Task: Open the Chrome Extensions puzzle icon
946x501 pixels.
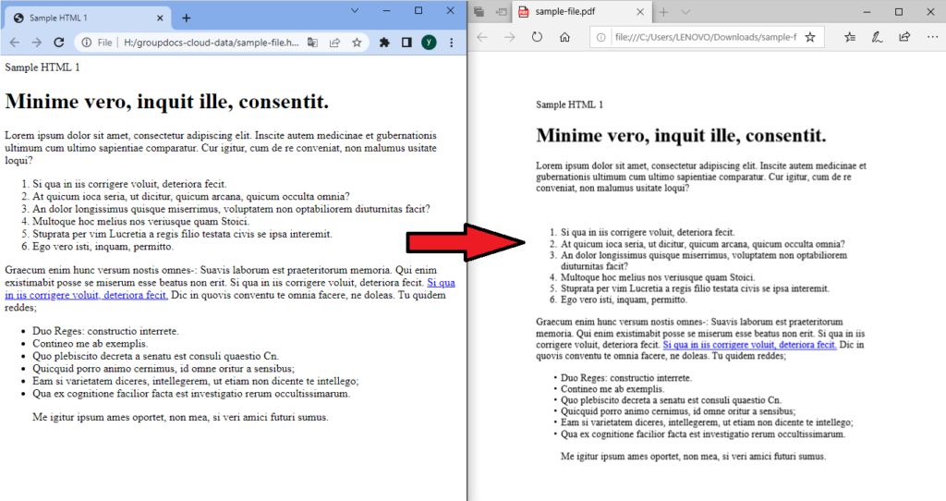Action: (x=384, y=43)
